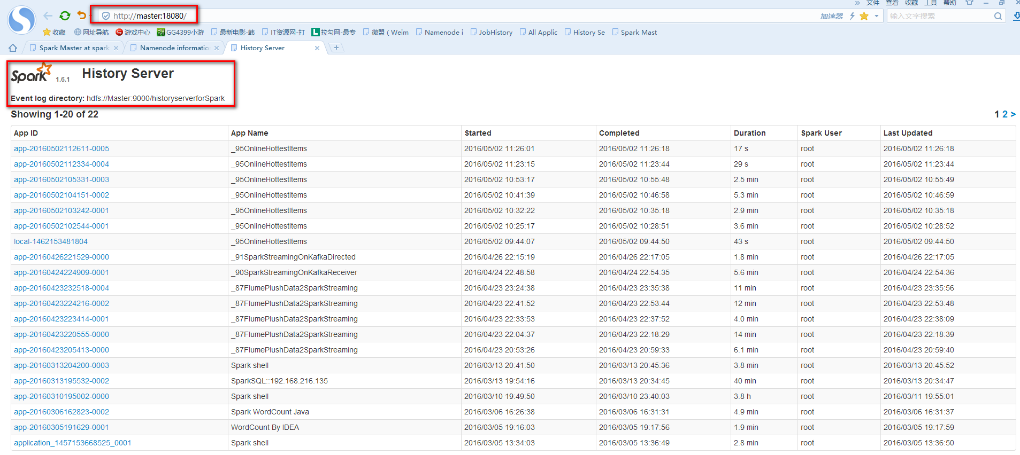This screenshot has width=1020, height=455.
Task: Open the All Applic bookmark
Action: 539,33
